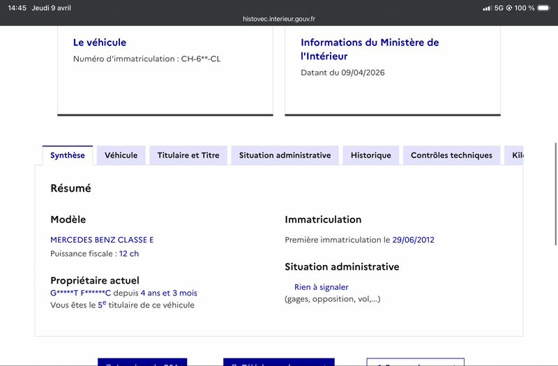Tap the cellular signal bars icon

pos(487,8)
